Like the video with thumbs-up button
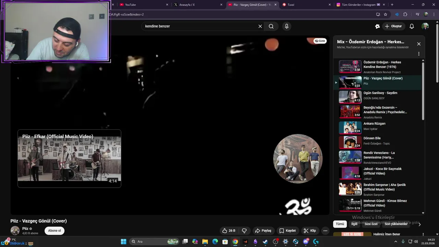439x247 pixels. point(229,231)
